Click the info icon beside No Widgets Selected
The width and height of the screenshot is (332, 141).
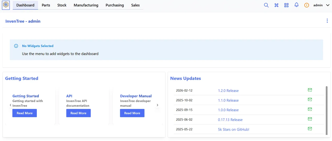click(x=16, y=46)
